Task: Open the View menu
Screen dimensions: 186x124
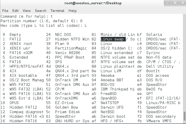Action: click(x=27, y=11)
